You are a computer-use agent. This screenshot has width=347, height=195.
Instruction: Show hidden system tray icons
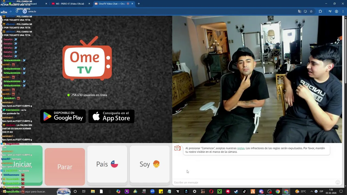click(x=311, y=191)
